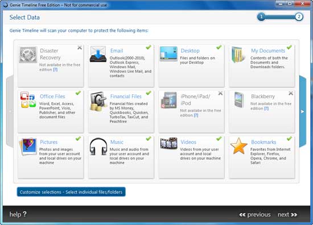Toggle the Music green checkmark
The width and height of the screenshot is (313, 225).
[149, 139]
